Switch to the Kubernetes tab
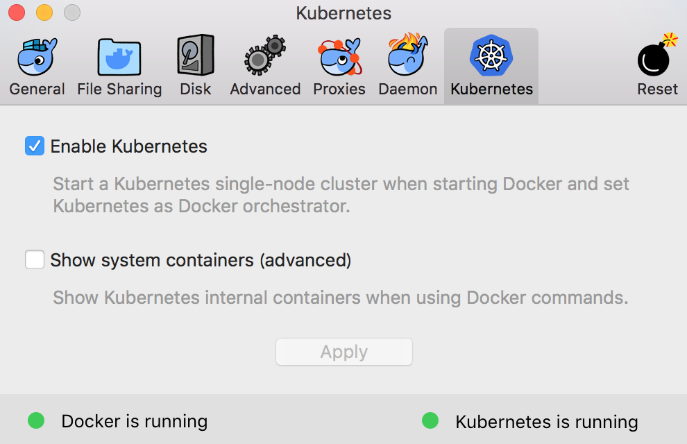Screen dimensions: 687x444 coord(491,66)
